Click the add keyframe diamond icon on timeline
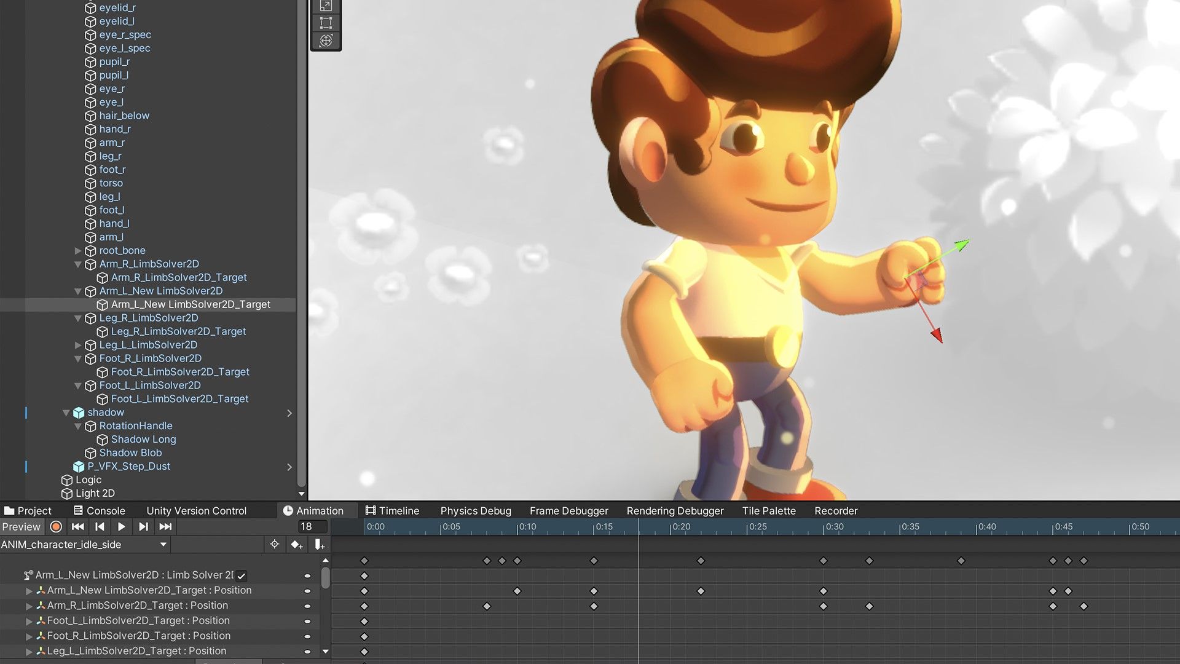The width and height of the screenshot is (1180, 664). pyautogui.click(x=296, y=544)
